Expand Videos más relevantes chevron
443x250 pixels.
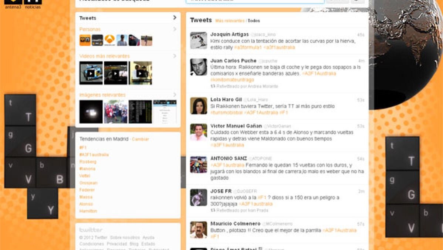click(175, 56)
